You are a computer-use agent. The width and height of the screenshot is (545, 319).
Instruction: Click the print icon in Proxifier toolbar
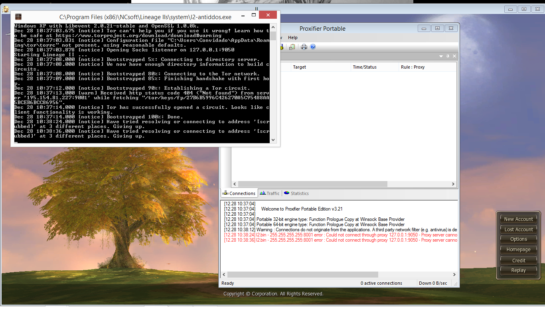click(304, 47)
